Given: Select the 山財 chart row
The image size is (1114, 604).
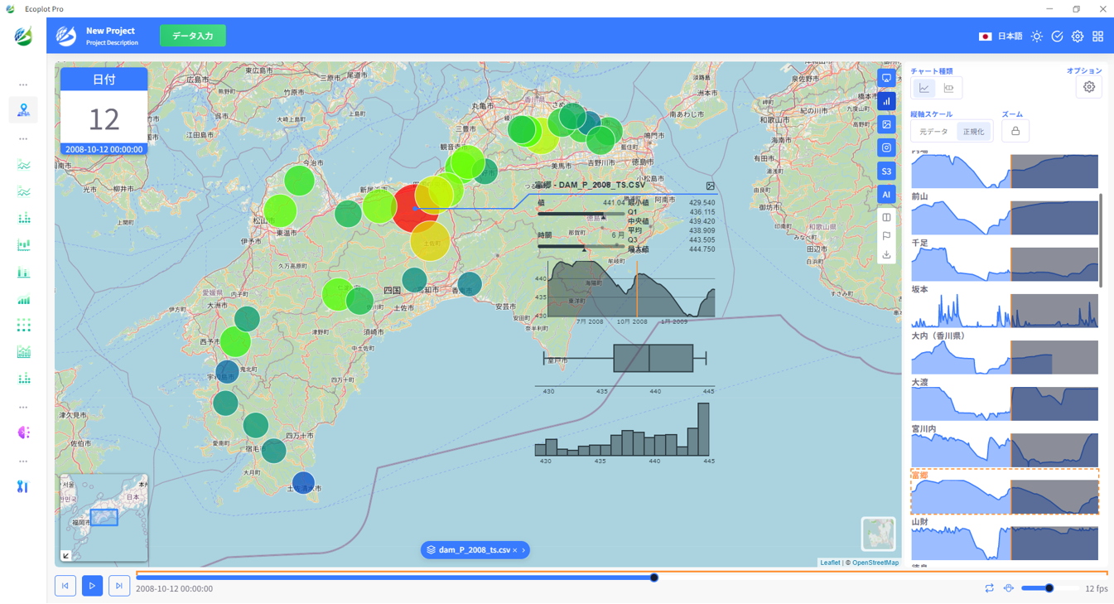Looking at the screenshot, I should click(1005, 539).
